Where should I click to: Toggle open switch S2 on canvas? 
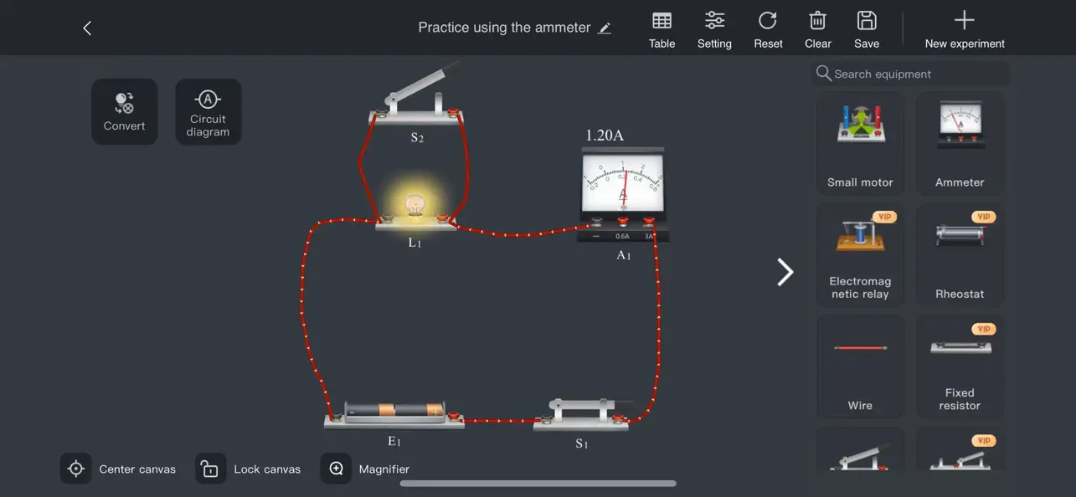(416, 95)
